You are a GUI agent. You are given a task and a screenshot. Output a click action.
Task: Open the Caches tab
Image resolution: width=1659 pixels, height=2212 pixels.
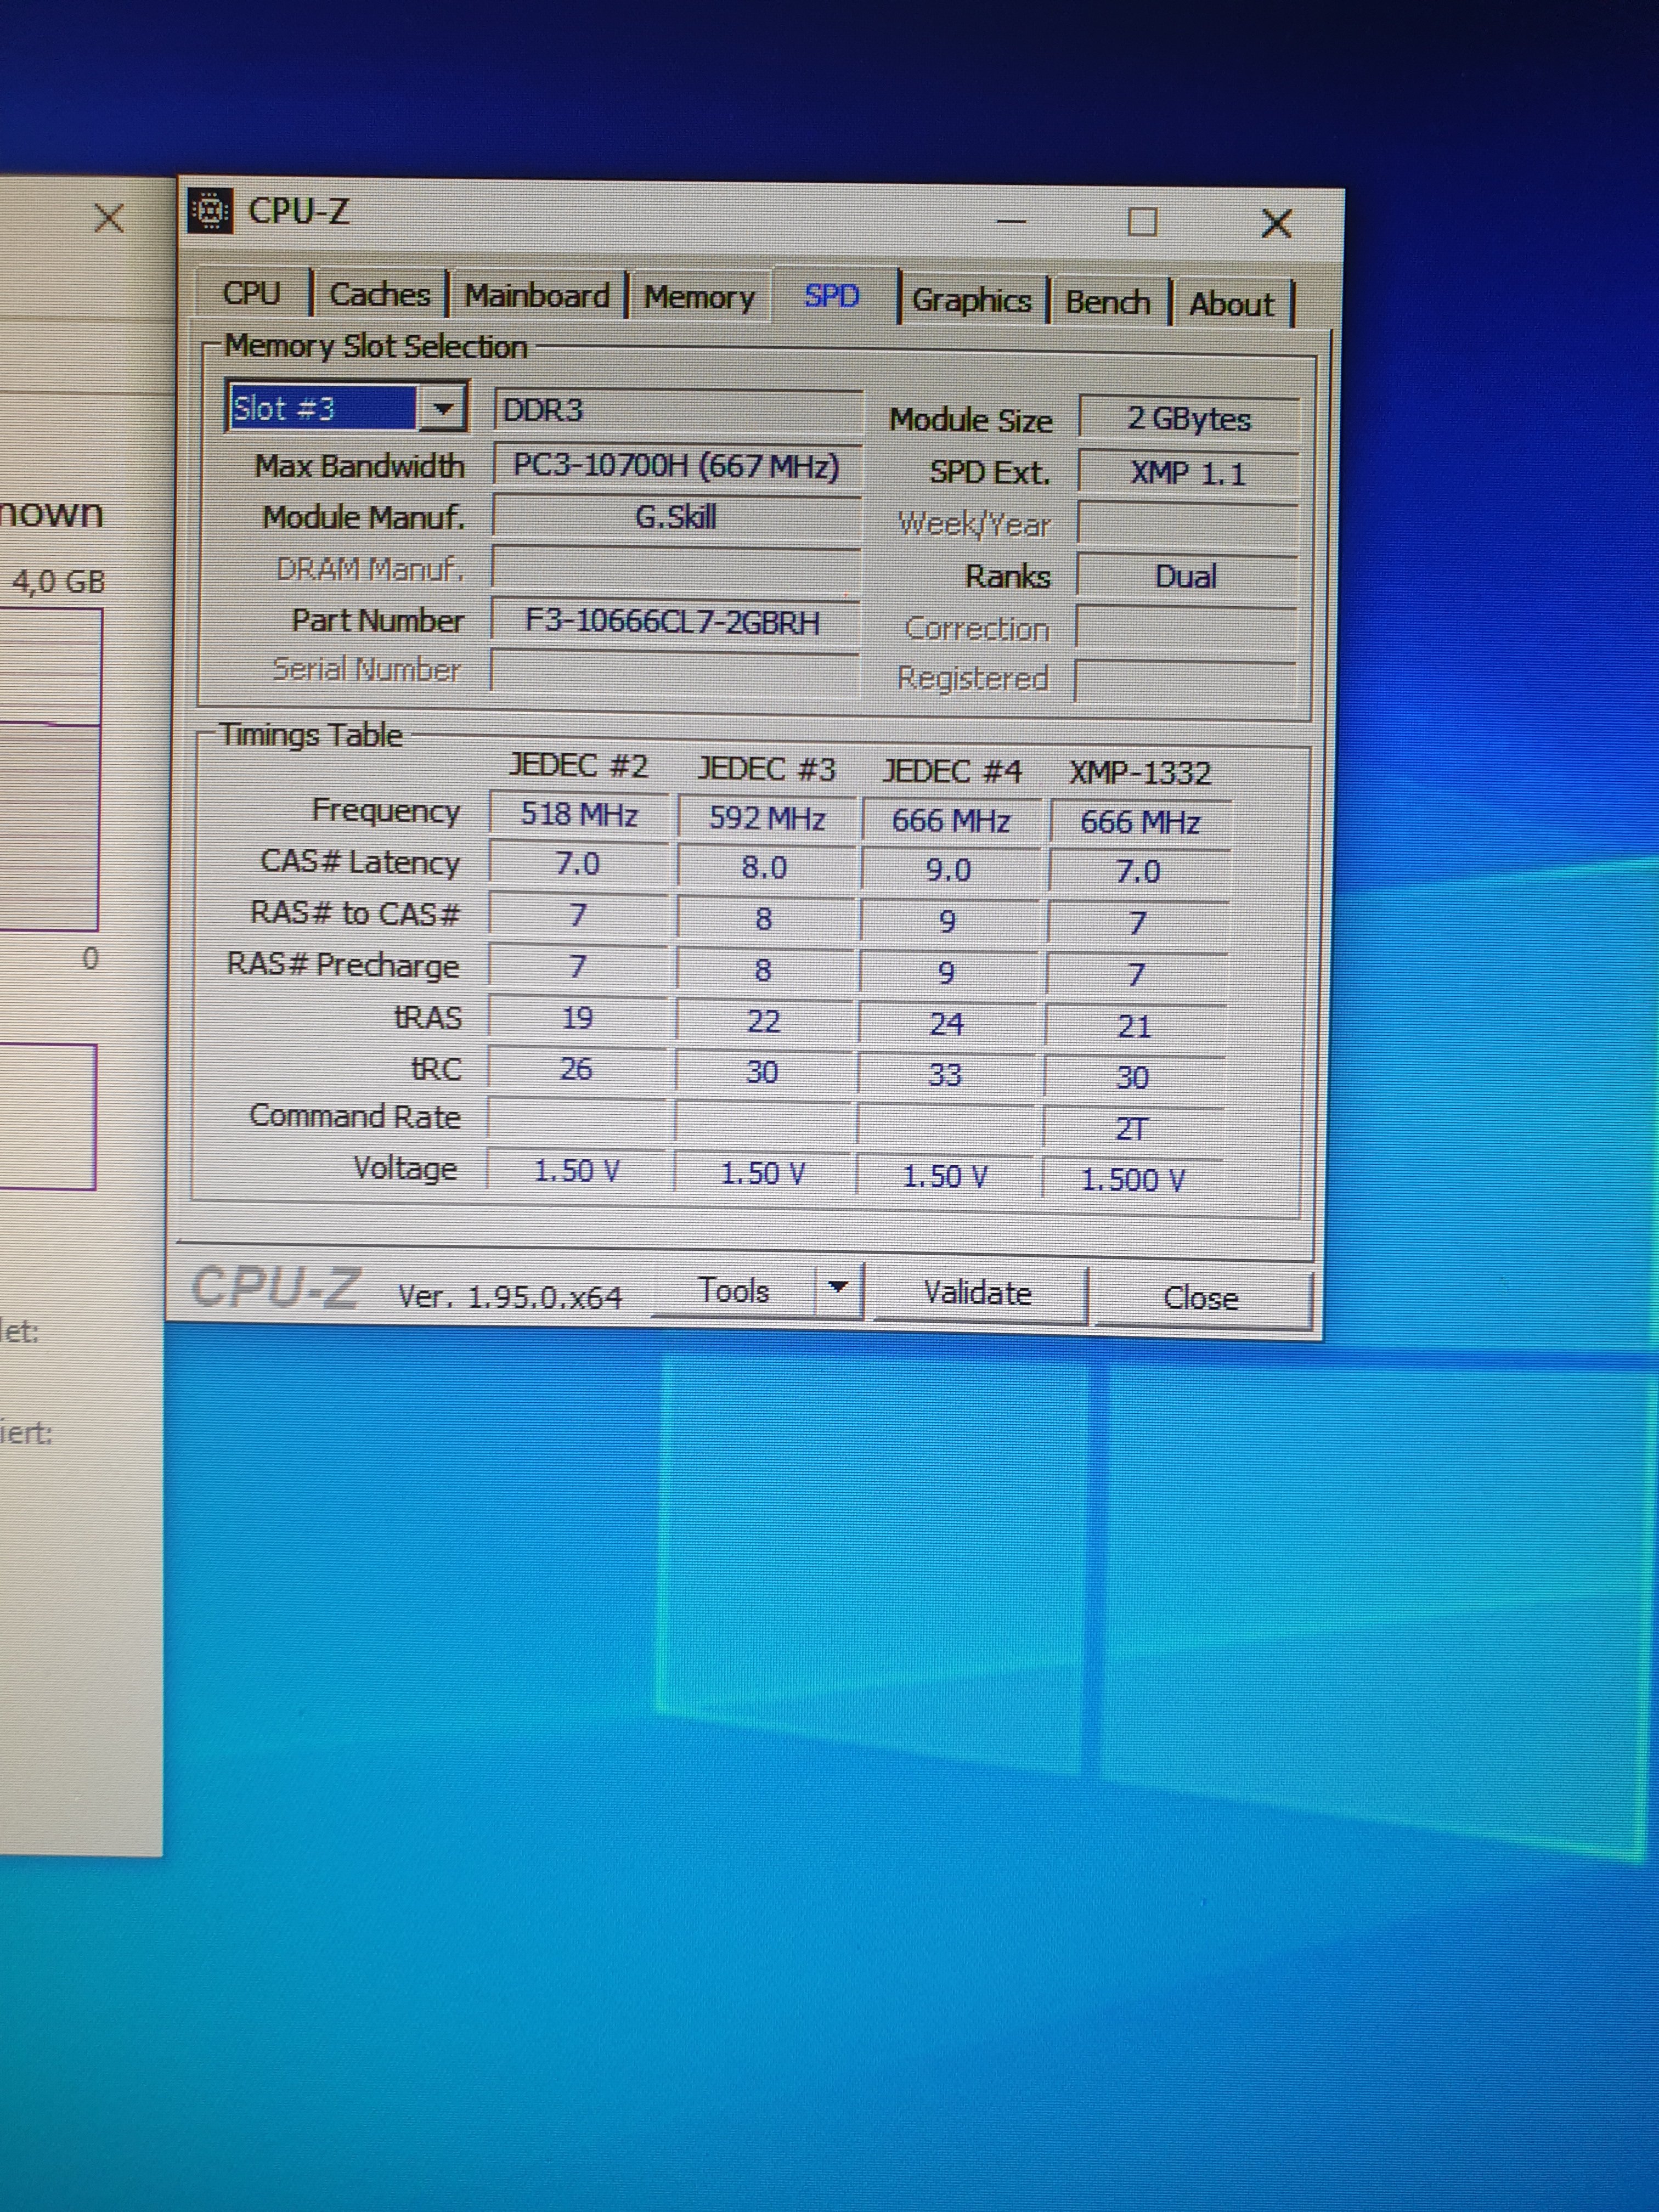379,295
